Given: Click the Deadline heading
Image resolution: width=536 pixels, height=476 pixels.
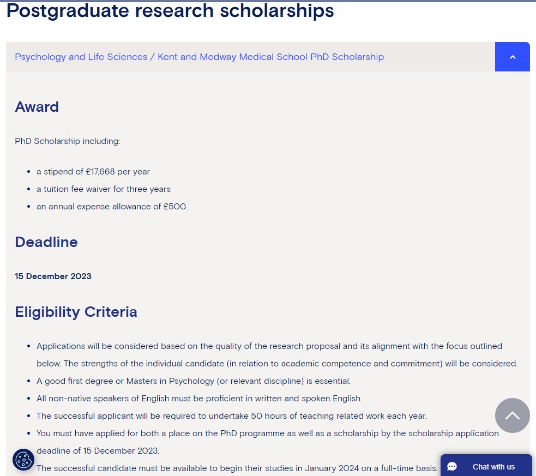Looking at the screenshot, I should point(46,242).
